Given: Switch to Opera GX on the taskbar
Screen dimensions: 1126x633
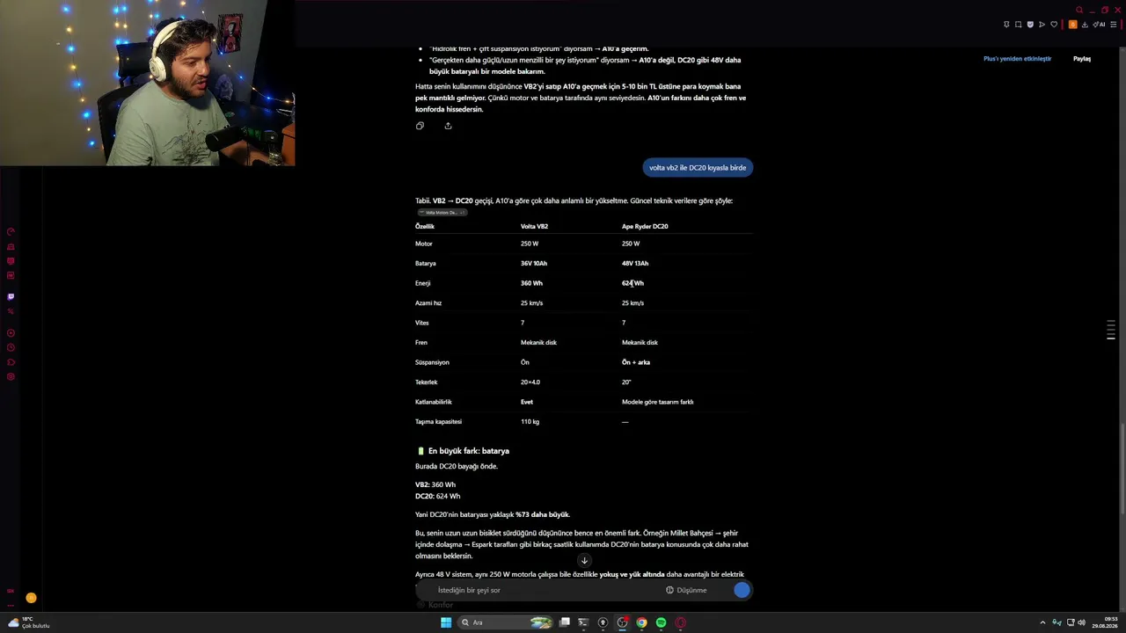Looking at the screenshot, I should (680, 622).
